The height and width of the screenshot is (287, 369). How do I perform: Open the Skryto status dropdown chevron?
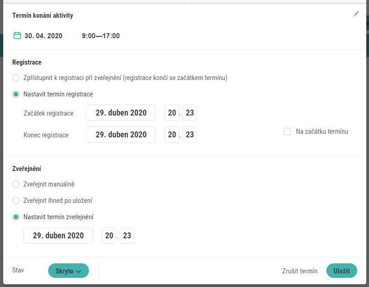(79, 271)
